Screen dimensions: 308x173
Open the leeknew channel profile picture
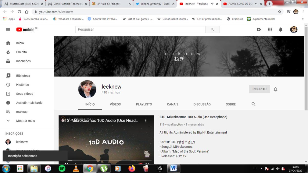point(87,89)
